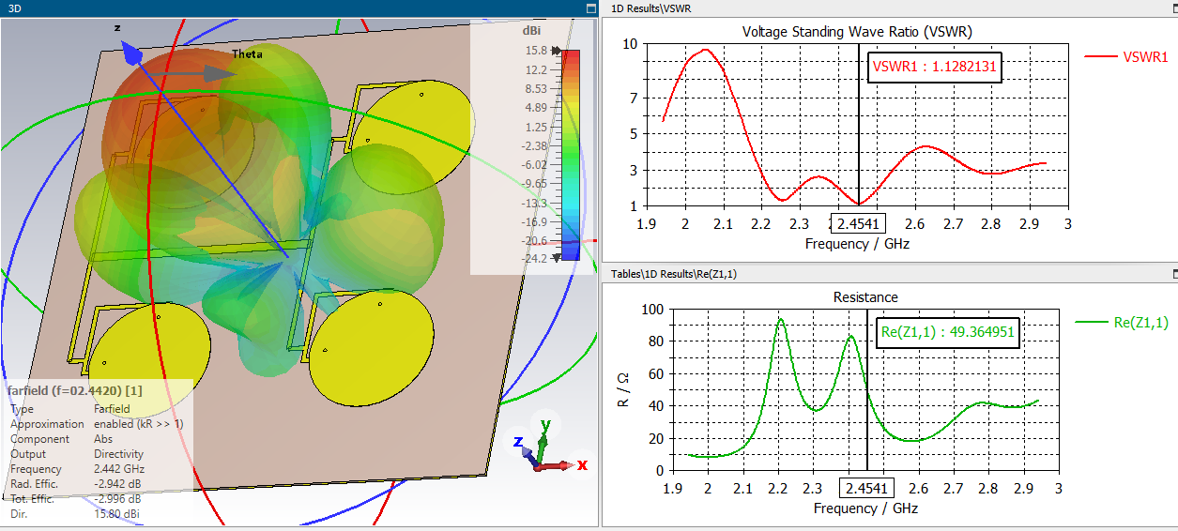
Task: Maximize the 1D Results VSWR panel
Action: (x=1173, y=8)
